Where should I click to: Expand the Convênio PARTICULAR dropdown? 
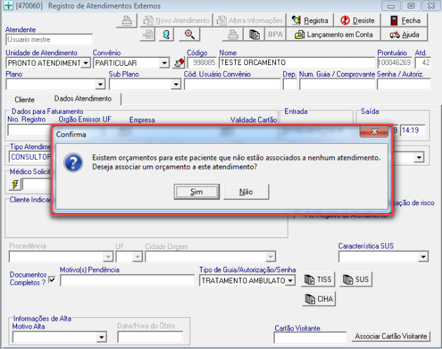coord(164,62)
